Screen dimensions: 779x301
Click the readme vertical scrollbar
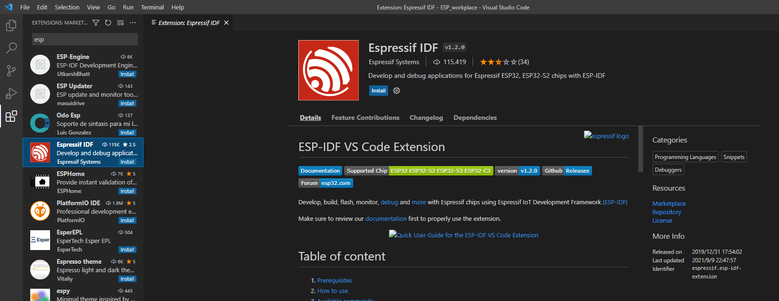[x=641, y=149]
